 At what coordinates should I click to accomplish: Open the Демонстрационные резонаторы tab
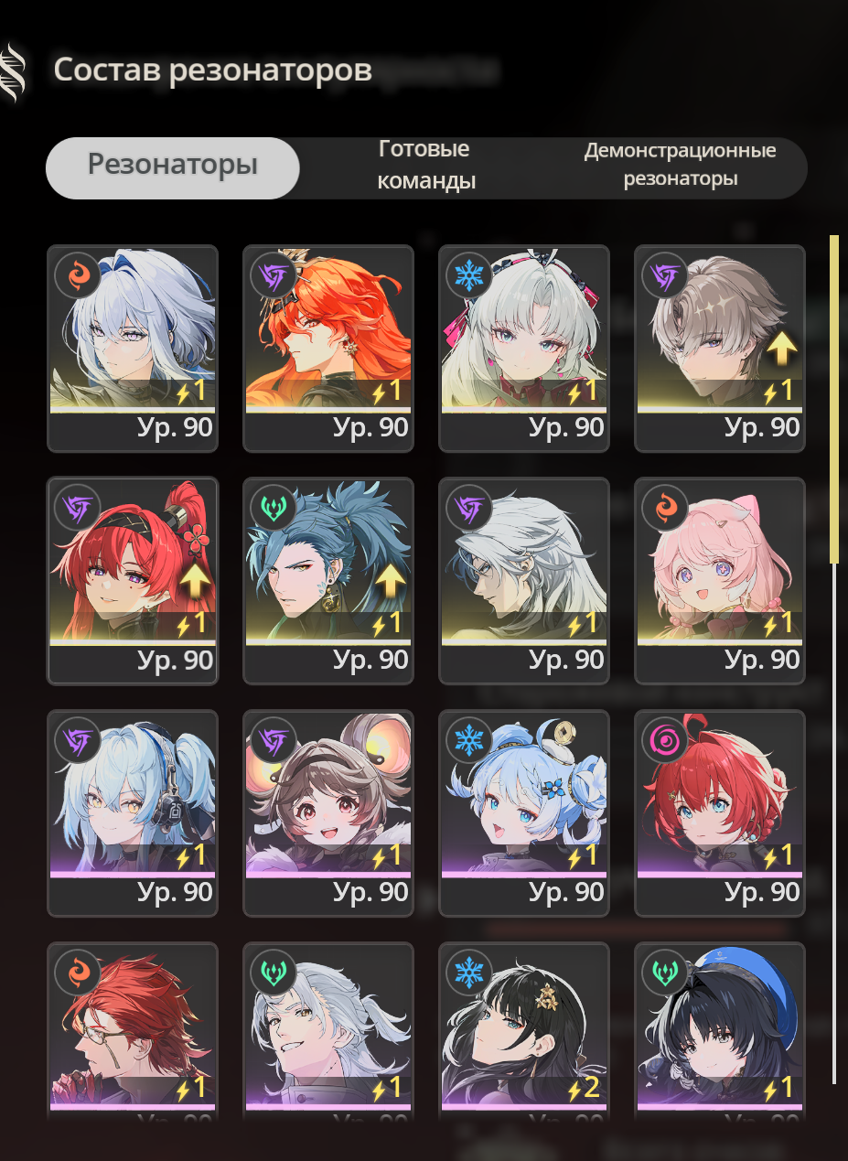(680, 165)
